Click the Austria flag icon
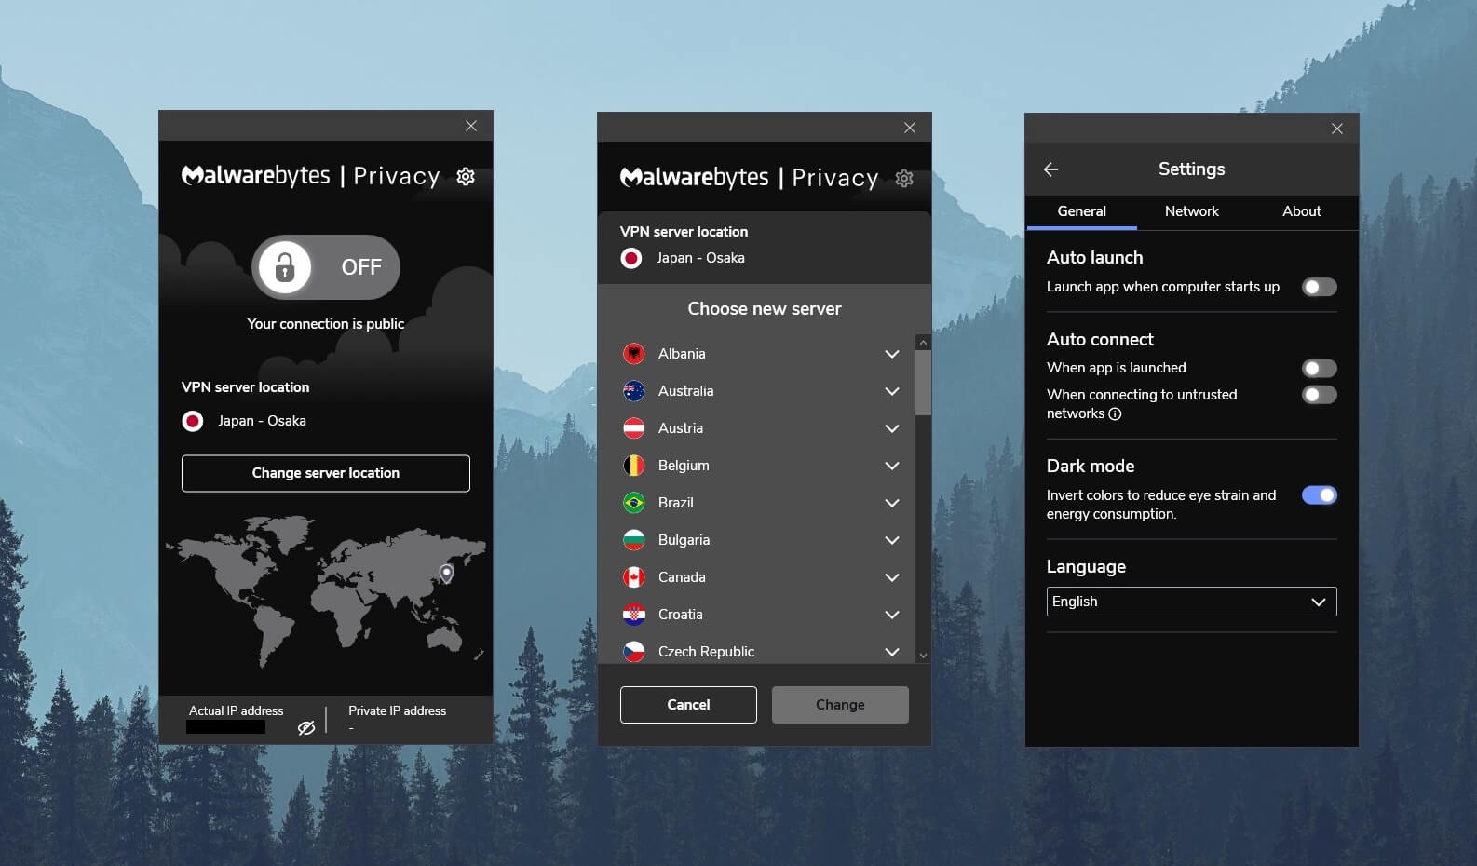The image size is (1477, 866). pos(633,428)
